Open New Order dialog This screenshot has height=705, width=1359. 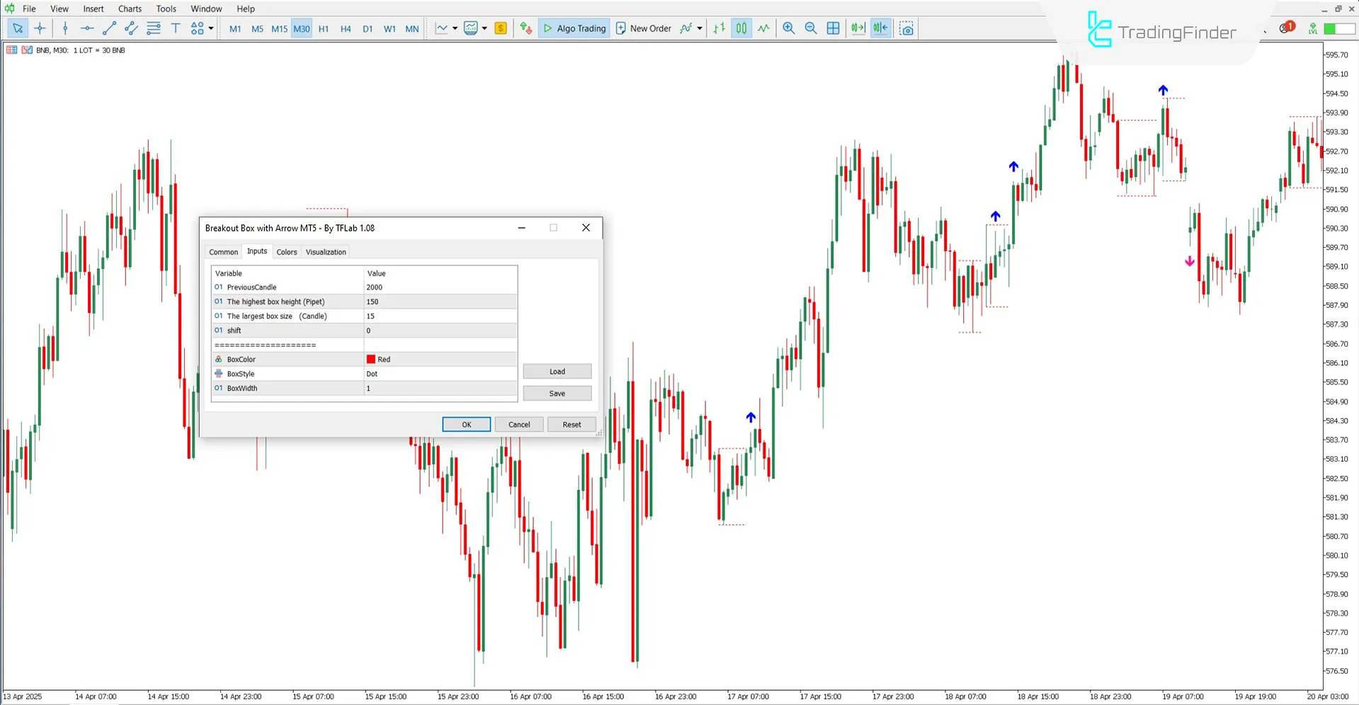tap(643, 28)
